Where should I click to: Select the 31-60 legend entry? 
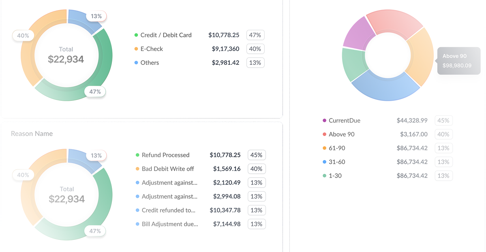pyautogui.click(x=337, y=162)
